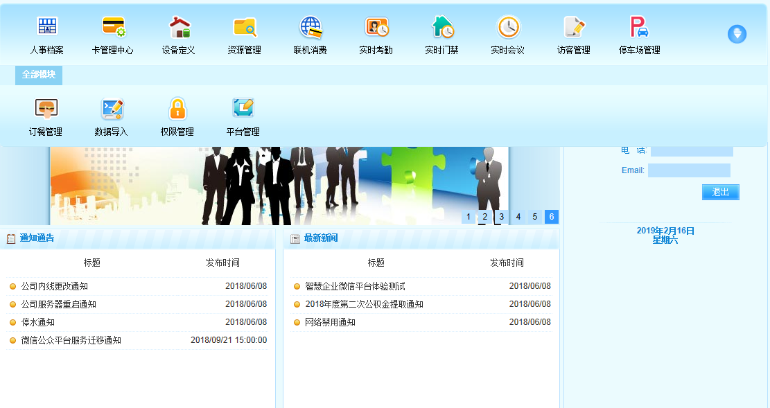Open notice 微信公众平台服务迁移通知

(x=71, y=340)
